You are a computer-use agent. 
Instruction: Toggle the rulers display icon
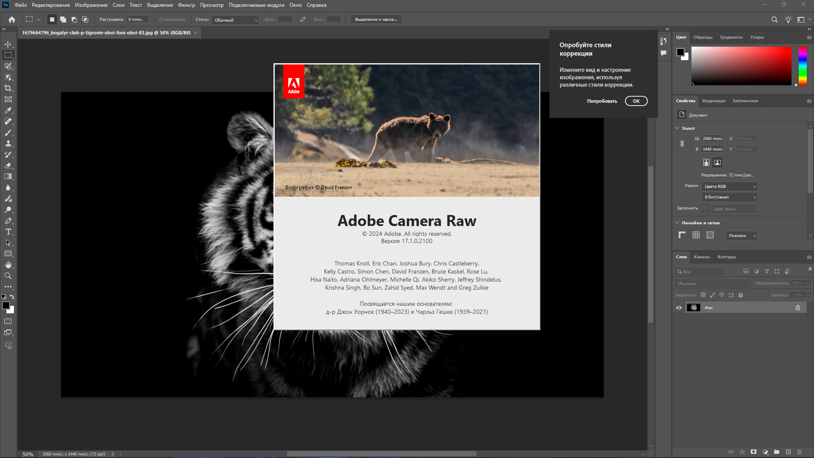[x=682, y=235]
